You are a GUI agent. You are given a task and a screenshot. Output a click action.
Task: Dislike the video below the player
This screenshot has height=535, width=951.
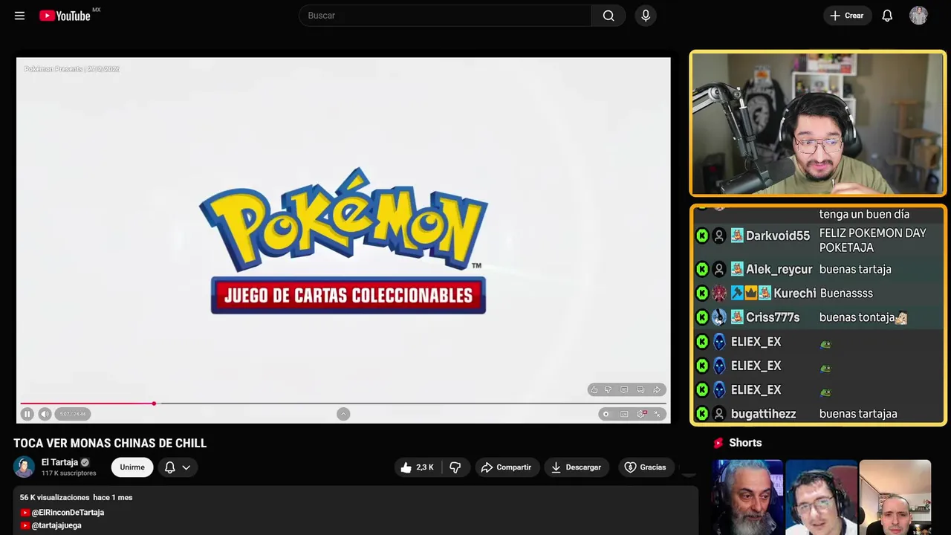(x=455, y=467)
